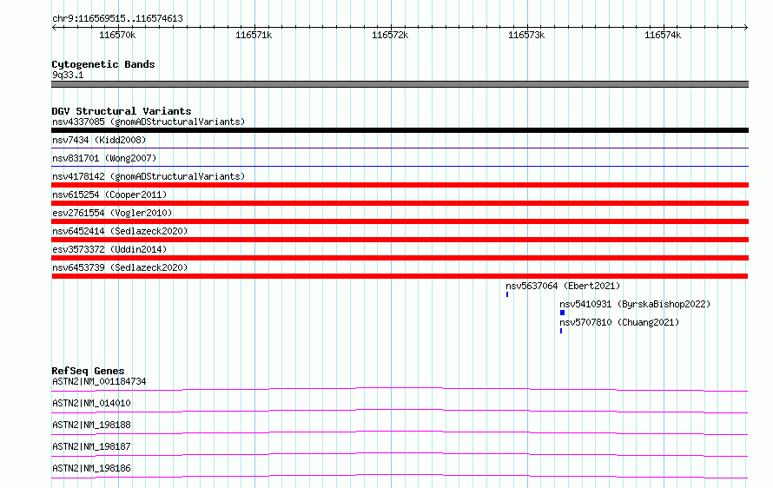Select the RefSeq Genes track title

coord(88,371)
